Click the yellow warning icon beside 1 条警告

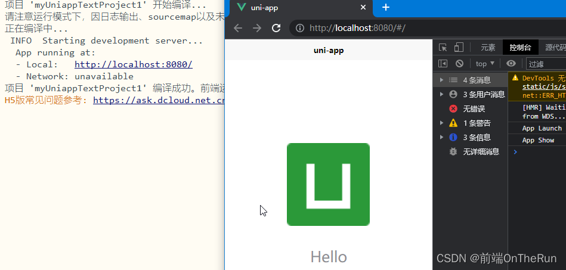click(453, 123)
